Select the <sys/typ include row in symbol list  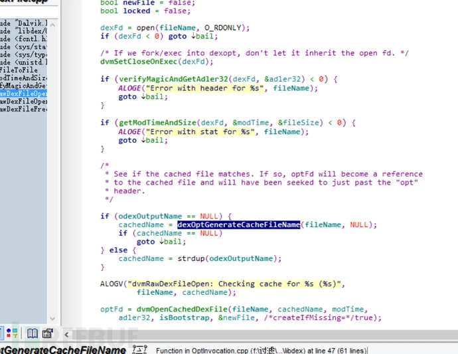pyautogui.click(x=23, y=54)
